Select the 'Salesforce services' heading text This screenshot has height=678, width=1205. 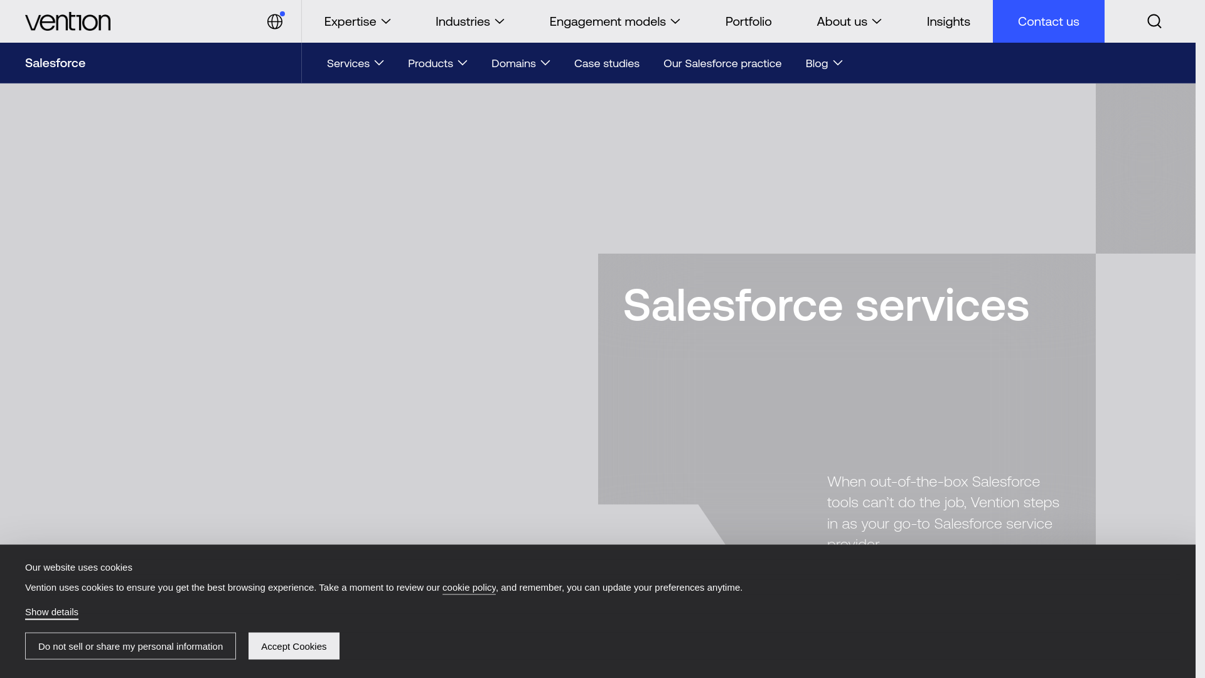pyautogui.click(x=826, y=305)
